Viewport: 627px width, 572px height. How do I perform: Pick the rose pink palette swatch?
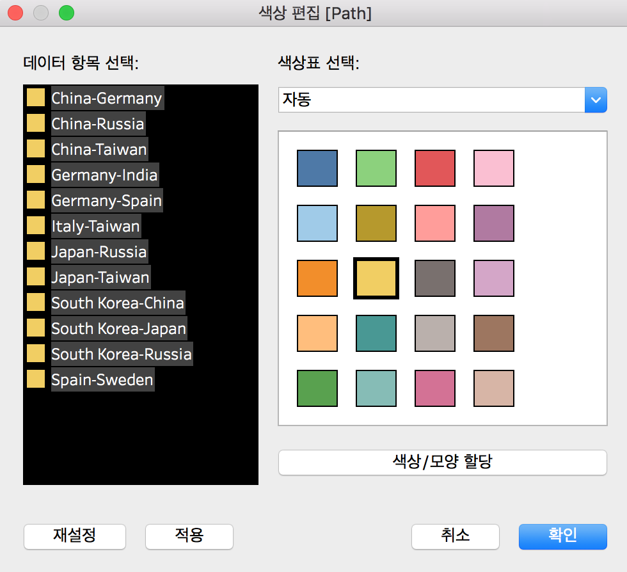(434, 388)
